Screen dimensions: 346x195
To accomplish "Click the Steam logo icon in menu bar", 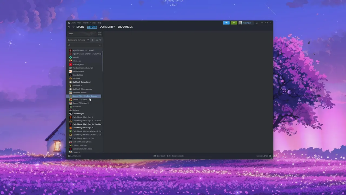I will pyautogui.click(x=69, y=23).
